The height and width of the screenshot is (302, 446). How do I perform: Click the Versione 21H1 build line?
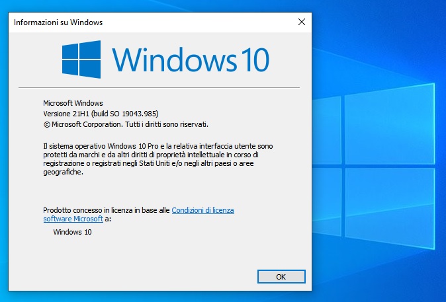(101, 114)
